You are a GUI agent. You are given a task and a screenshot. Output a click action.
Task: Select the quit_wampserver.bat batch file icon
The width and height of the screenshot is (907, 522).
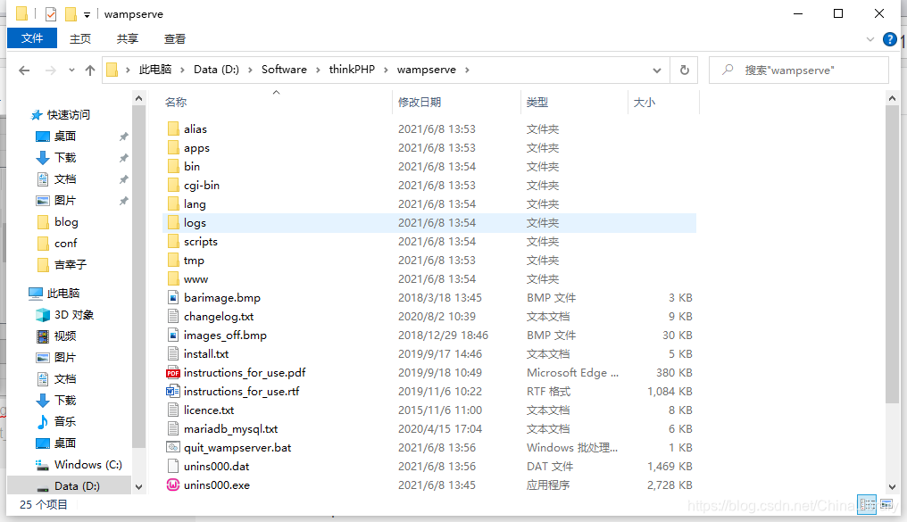[x=173, y=447]
